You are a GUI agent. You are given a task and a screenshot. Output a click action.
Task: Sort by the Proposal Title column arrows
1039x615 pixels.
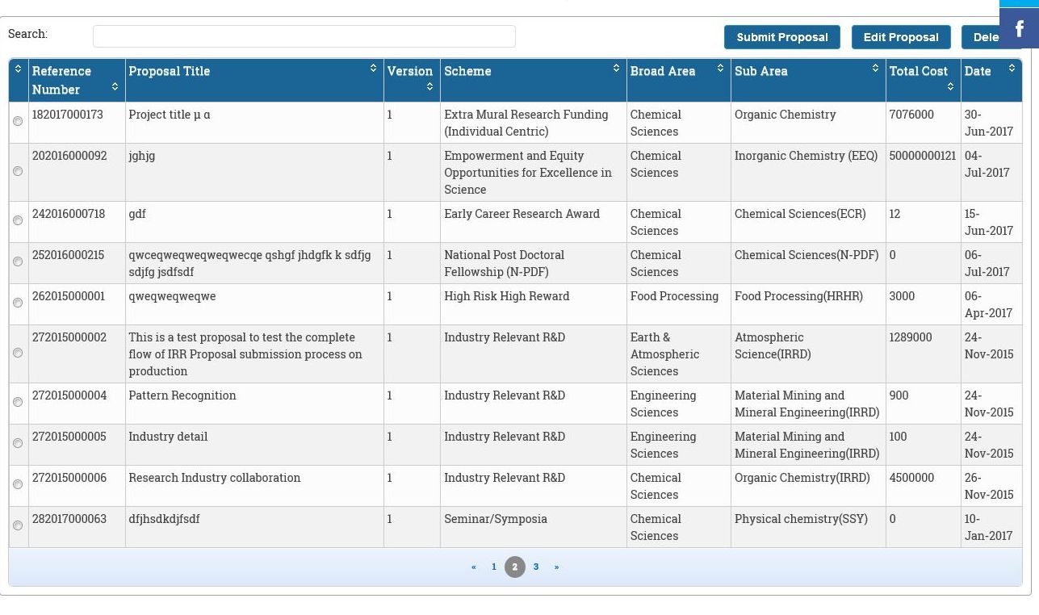coord(373,69)
